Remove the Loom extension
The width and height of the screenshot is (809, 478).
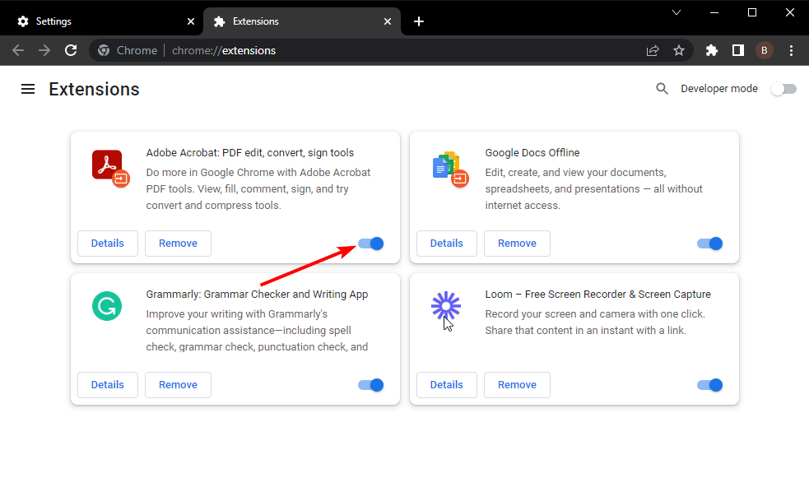point(517,385)
